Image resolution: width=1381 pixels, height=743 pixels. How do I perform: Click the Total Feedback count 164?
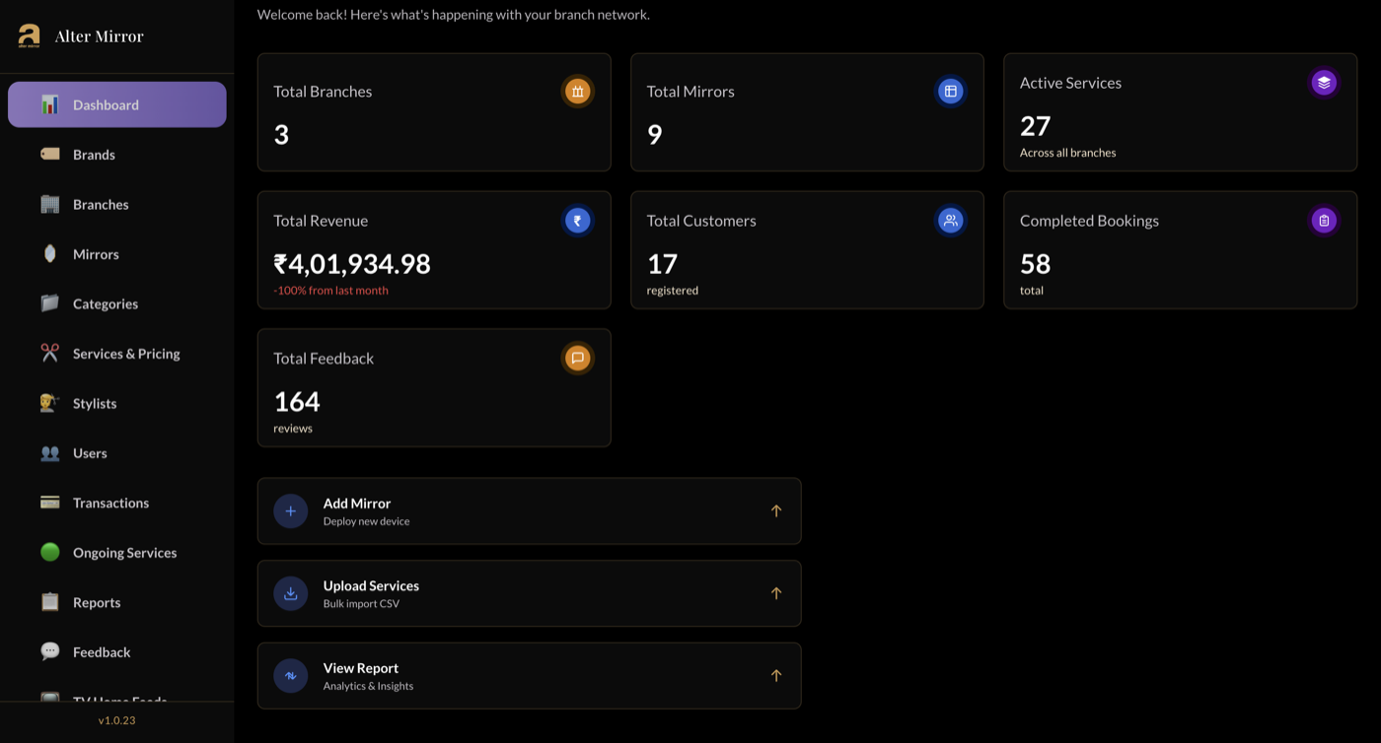297,402
